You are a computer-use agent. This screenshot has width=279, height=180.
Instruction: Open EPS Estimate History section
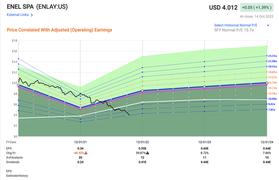[17, 173]
